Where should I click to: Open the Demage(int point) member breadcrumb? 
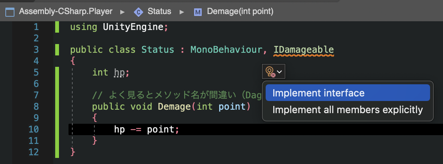tap(240, 11)
